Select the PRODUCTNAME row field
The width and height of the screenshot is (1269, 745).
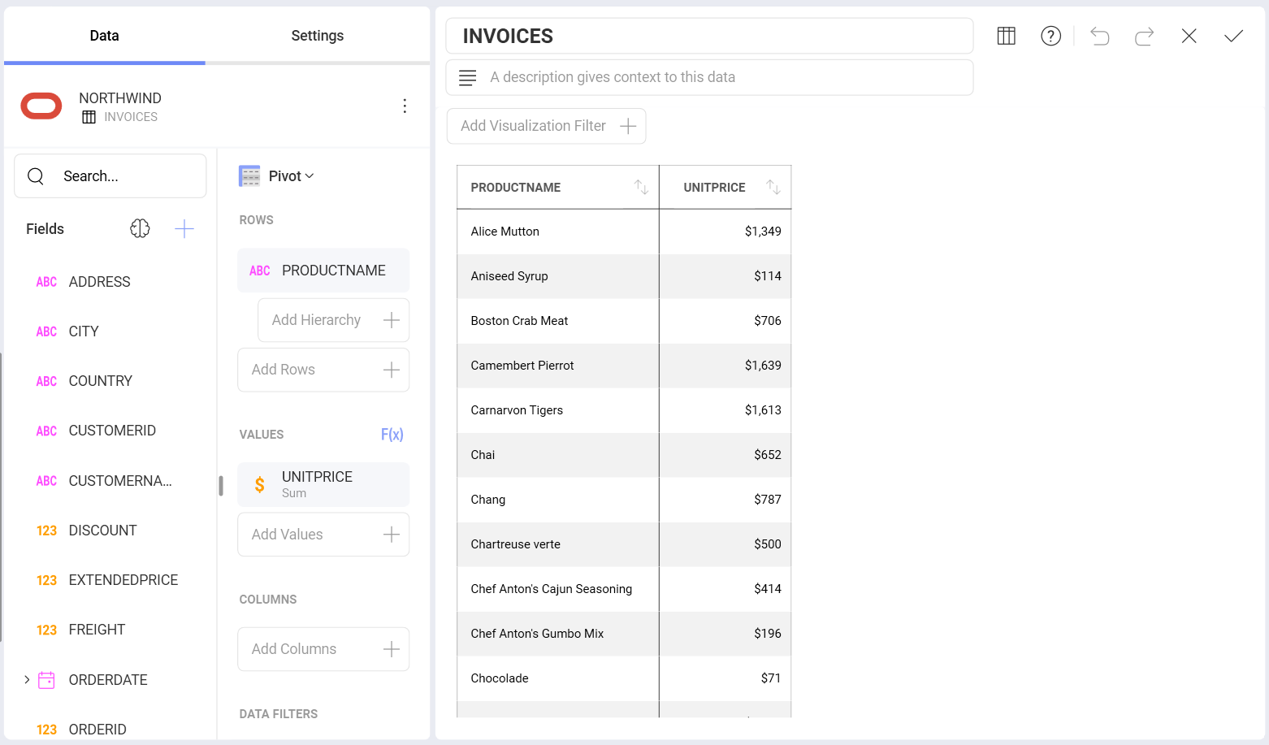coord(323,271)
